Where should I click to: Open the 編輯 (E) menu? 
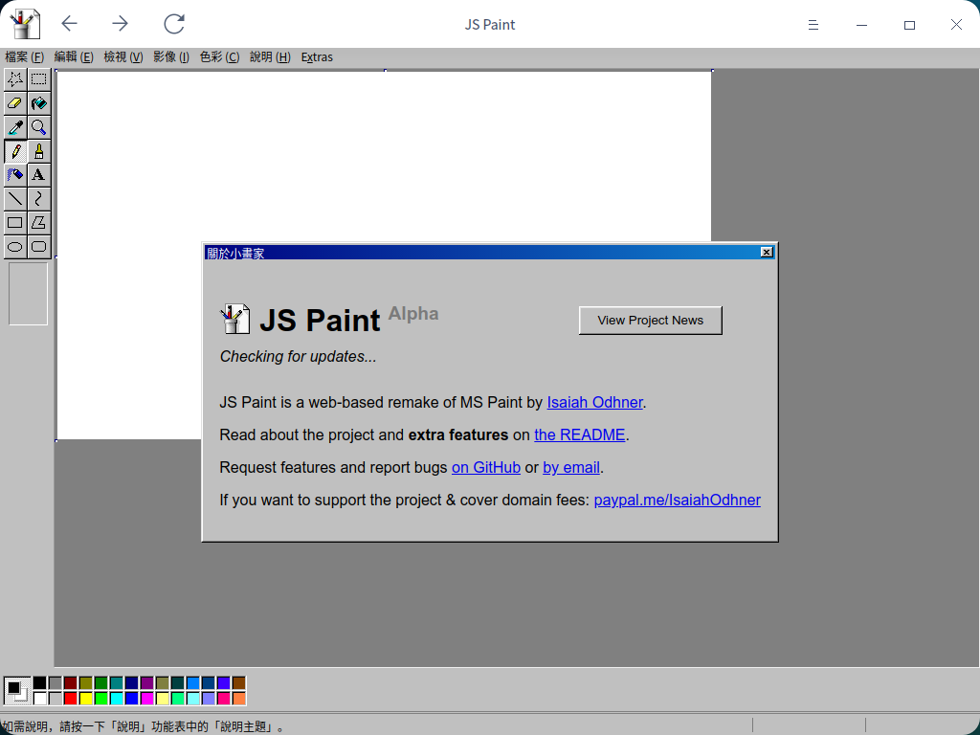74,56
